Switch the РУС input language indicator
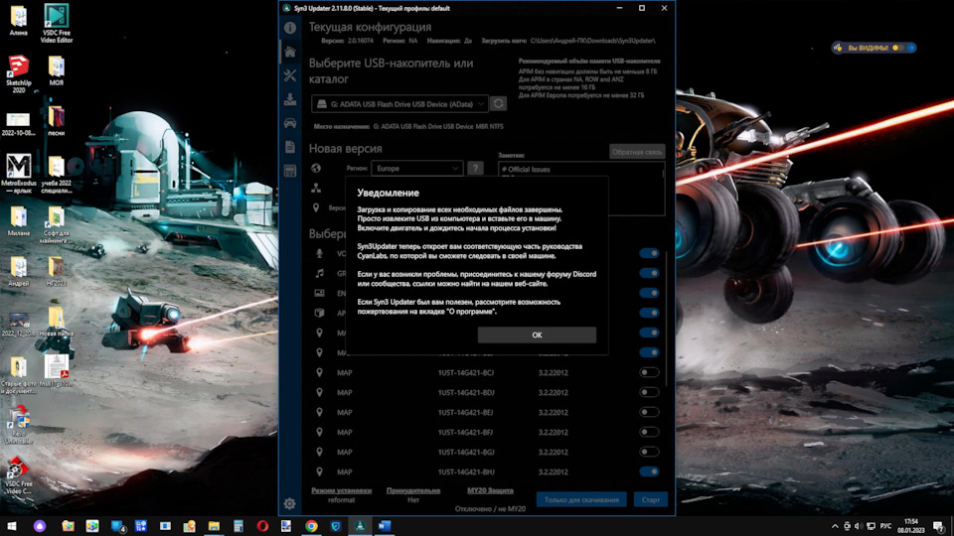This screenshot has height=536, width=954. [885, 526]
